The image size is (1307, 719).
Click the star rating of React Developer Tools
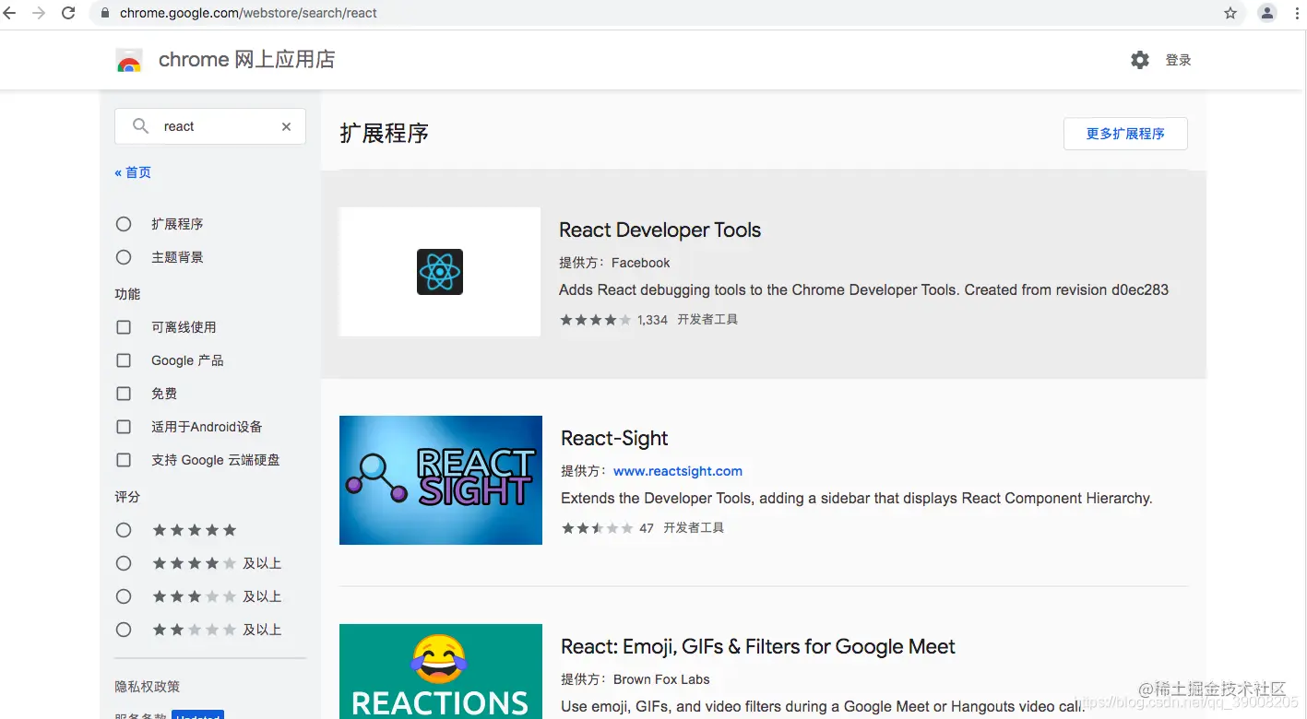(x=596, y=320)
